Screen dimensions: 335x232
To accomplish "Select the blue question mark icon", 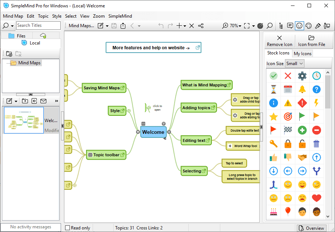I will click(316, 89).
